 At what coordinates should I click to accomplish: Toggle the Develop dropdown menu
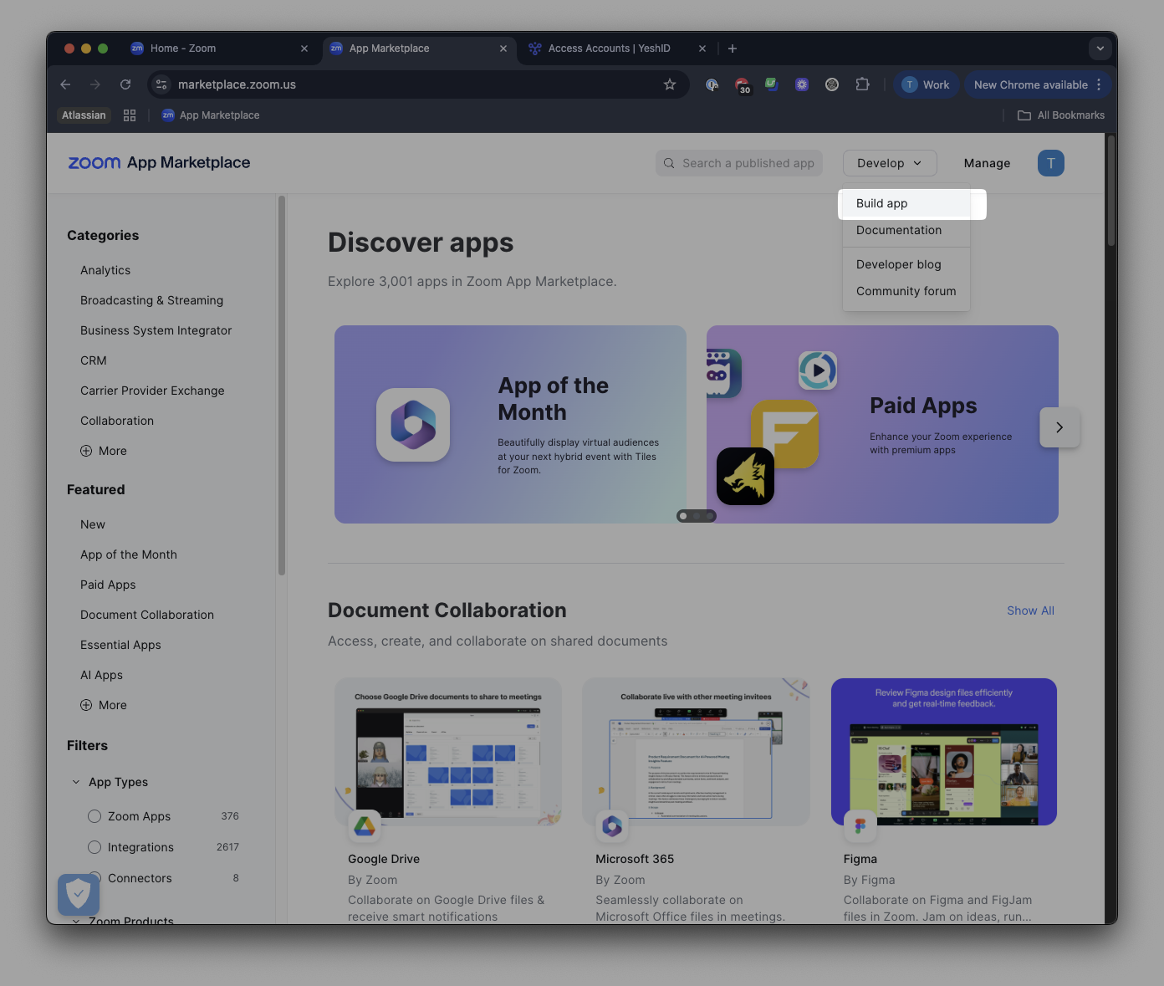click(890, 163)
